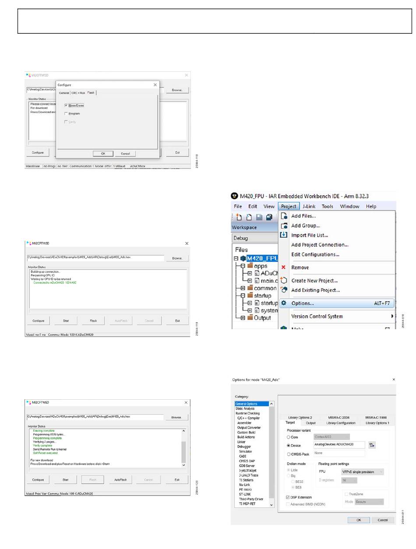Click the red X Remove icon

[283, 267]
